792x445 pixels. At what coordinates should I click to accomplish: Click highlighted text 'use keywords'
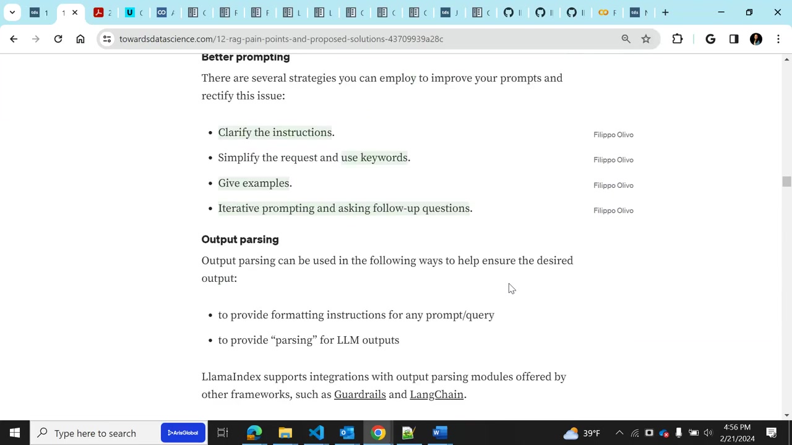[x=374, y=158]
